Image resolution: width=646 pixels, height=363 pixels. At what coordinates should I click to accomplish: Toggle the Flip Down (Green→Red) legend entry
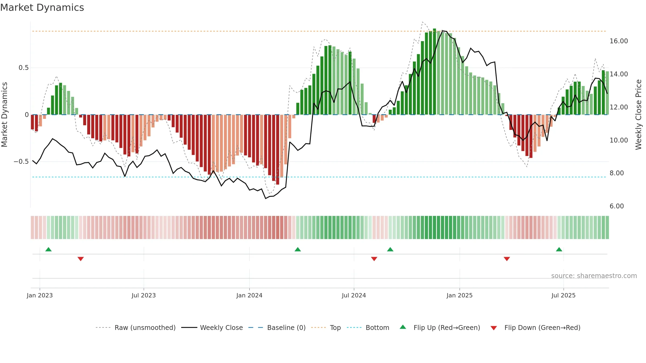pos(535,328)
